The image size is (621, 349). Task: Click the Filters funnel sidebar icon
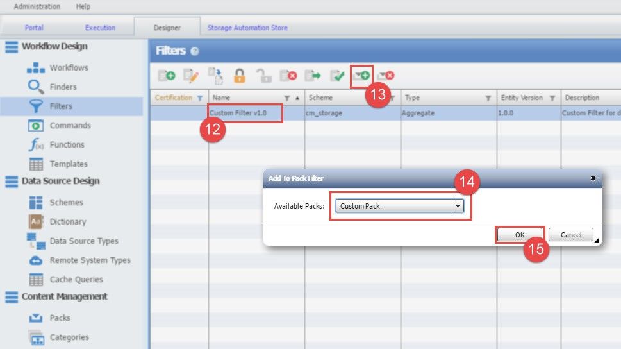(36, 106)
